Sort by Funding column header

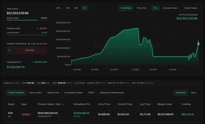point(186,104)
